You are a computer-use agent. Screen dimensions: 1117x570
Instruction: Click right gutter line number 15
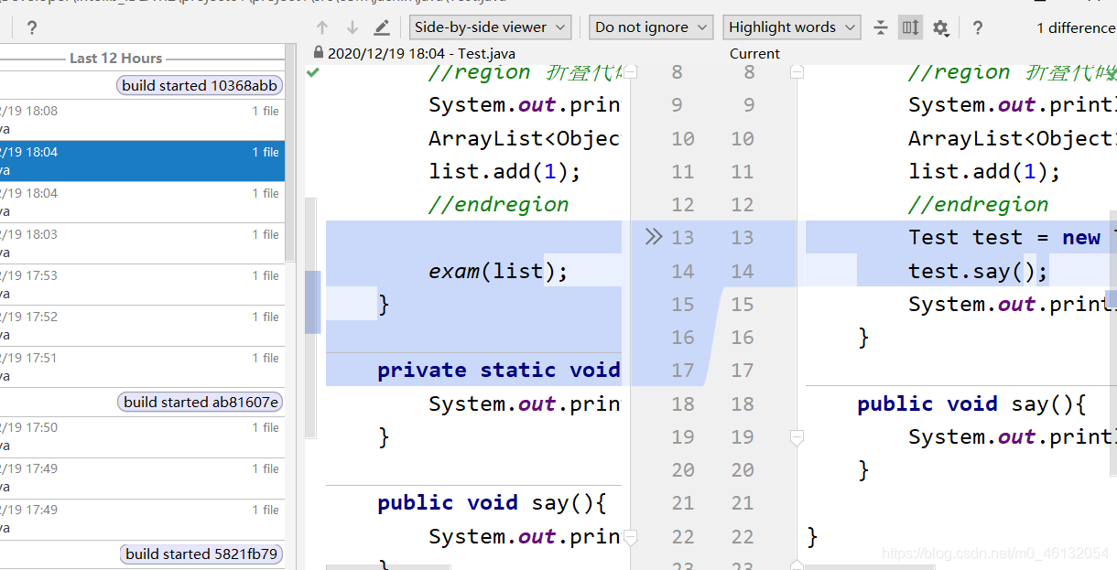[x=743, y=304]
